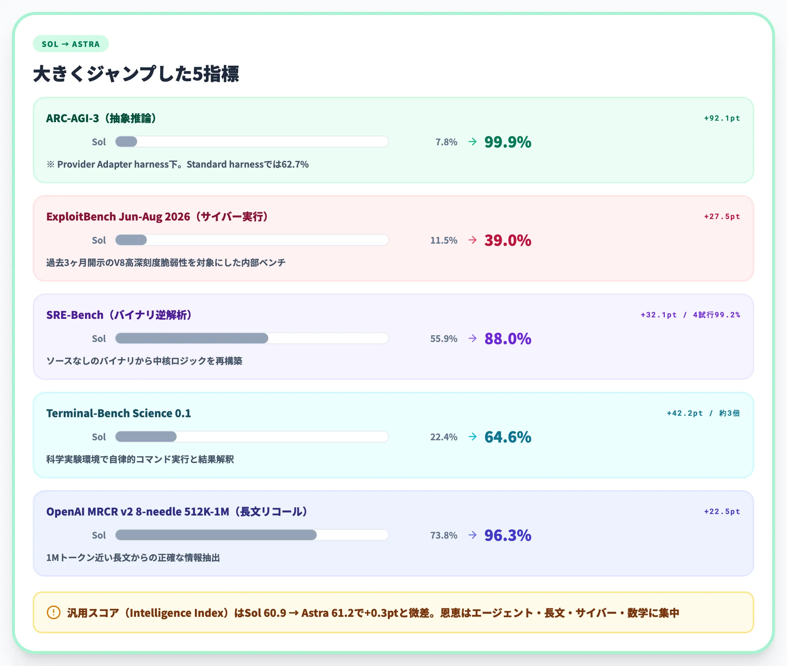787x666 pixels.
Task: Click the +42.2pt / 約3倍 label
Action: [703, 413]
